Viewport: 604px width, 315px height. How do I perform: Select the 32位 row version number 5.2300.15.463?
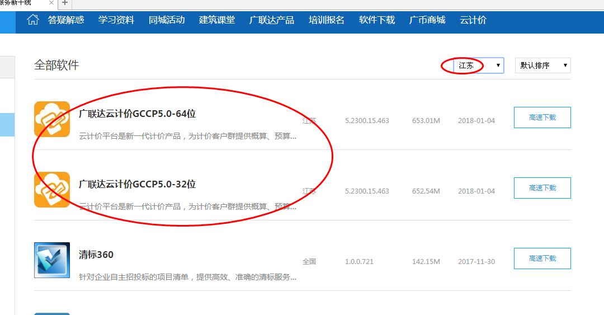[367, 191]
